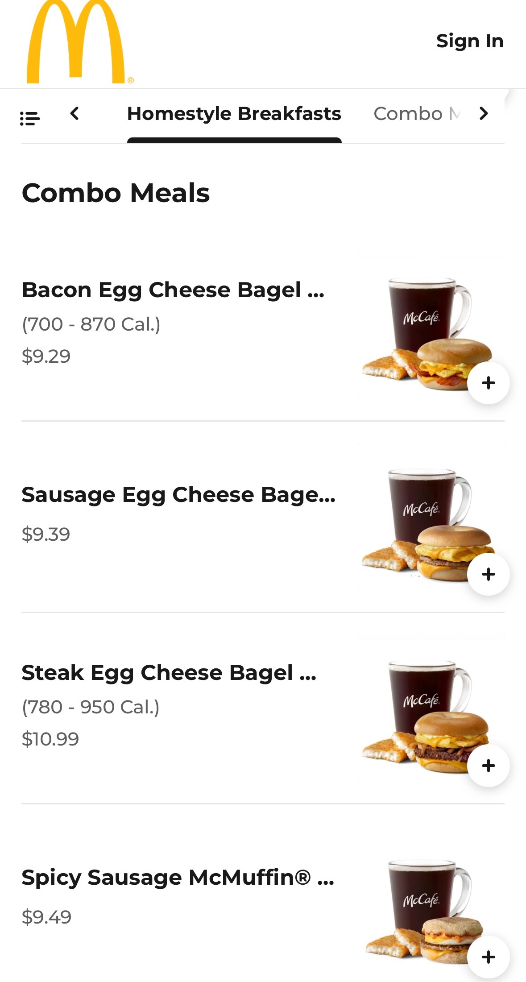
Task: Click the McDonald's golden arches logo
Action: tap(76, 43)
